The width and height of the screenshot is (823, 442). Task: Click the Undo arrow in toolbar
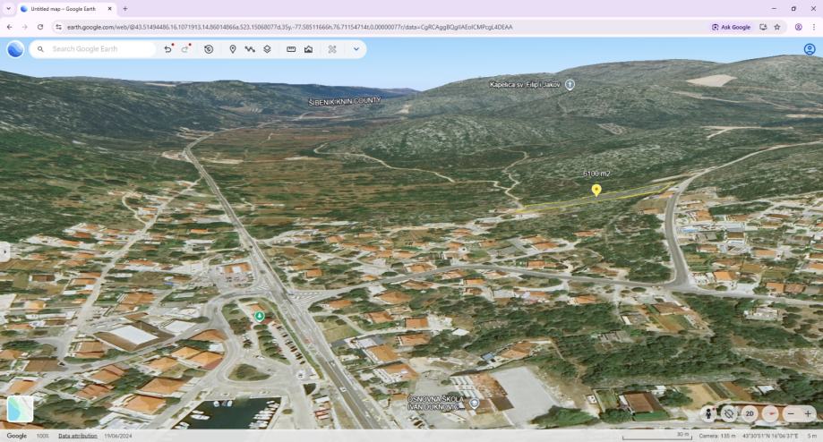[x=167, y=49]
